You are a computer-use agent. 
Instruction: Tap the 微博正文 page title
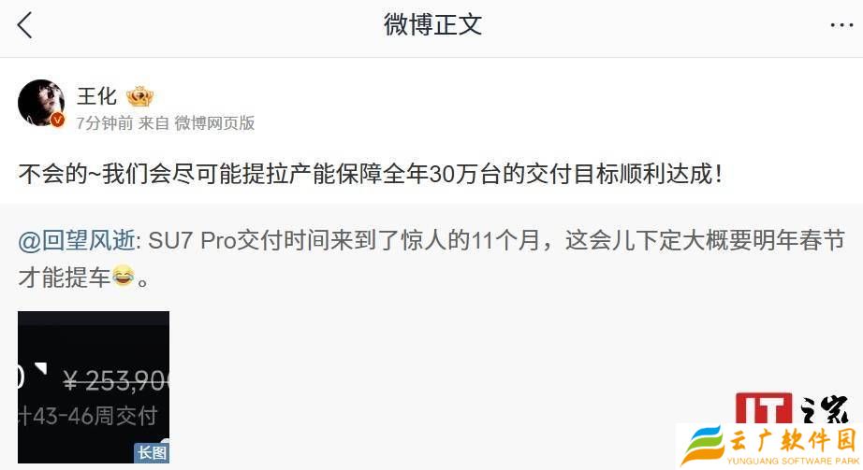432,24
